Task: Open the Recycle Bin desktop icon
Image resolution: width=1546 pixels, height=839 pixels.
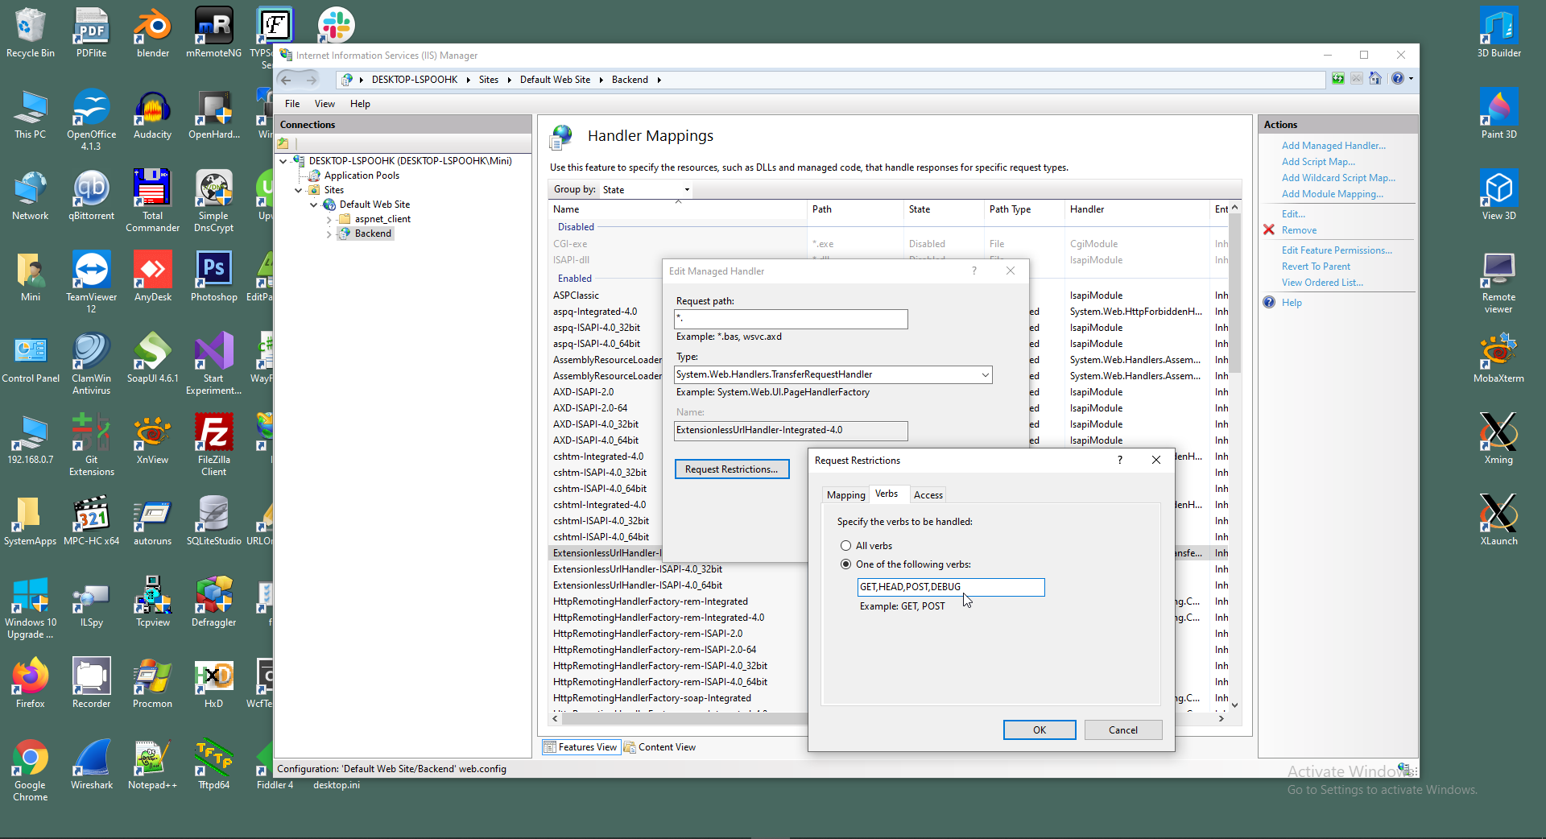Action: coord(31,33)
